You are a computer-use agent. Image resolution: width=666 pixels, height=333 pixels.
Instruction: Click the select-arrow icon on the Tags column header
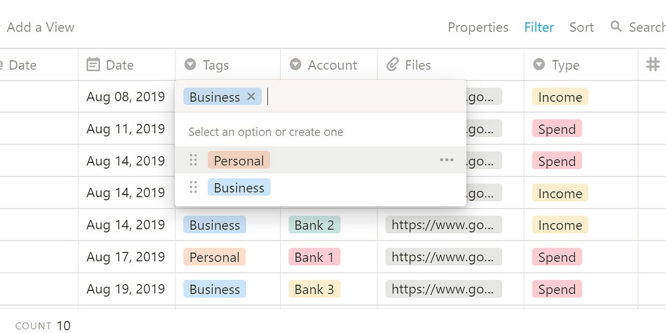click(x=190, y=65)
